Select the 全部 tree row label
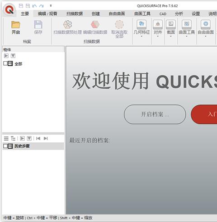 [x=19, y=64]
